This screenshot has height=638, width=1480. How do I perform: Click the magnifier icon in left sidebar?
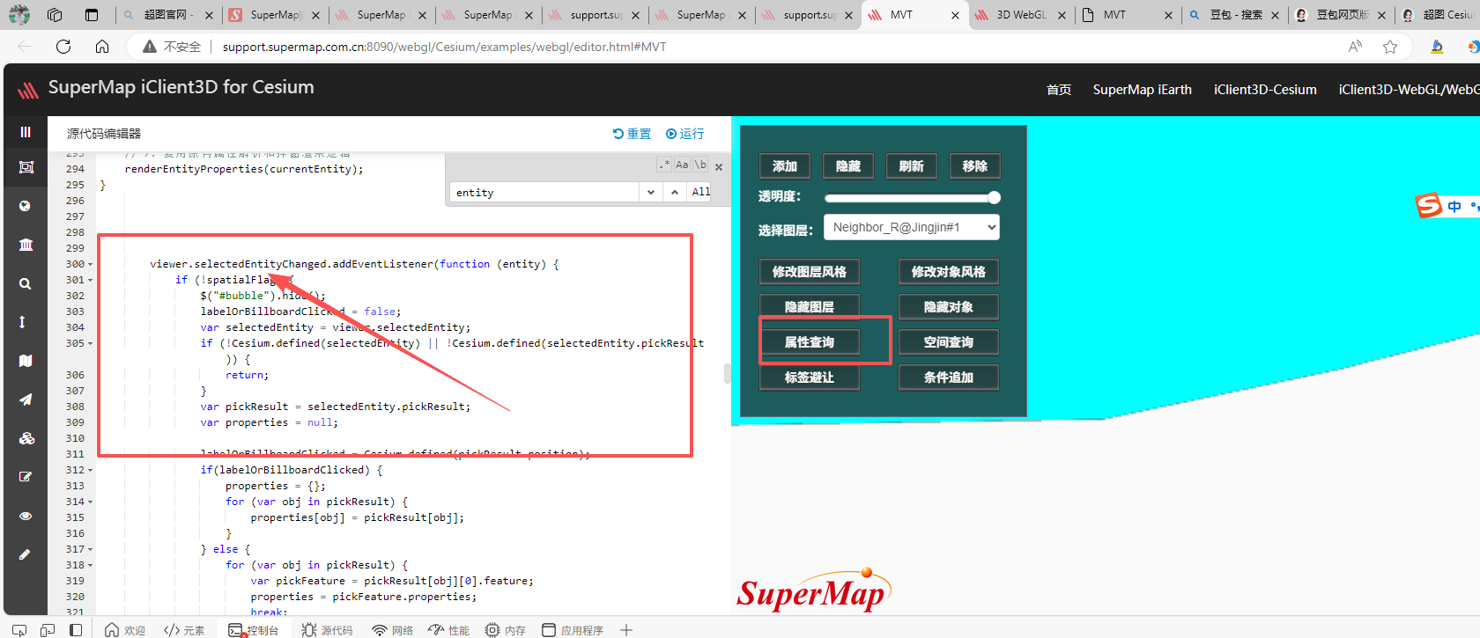[26, 283]
